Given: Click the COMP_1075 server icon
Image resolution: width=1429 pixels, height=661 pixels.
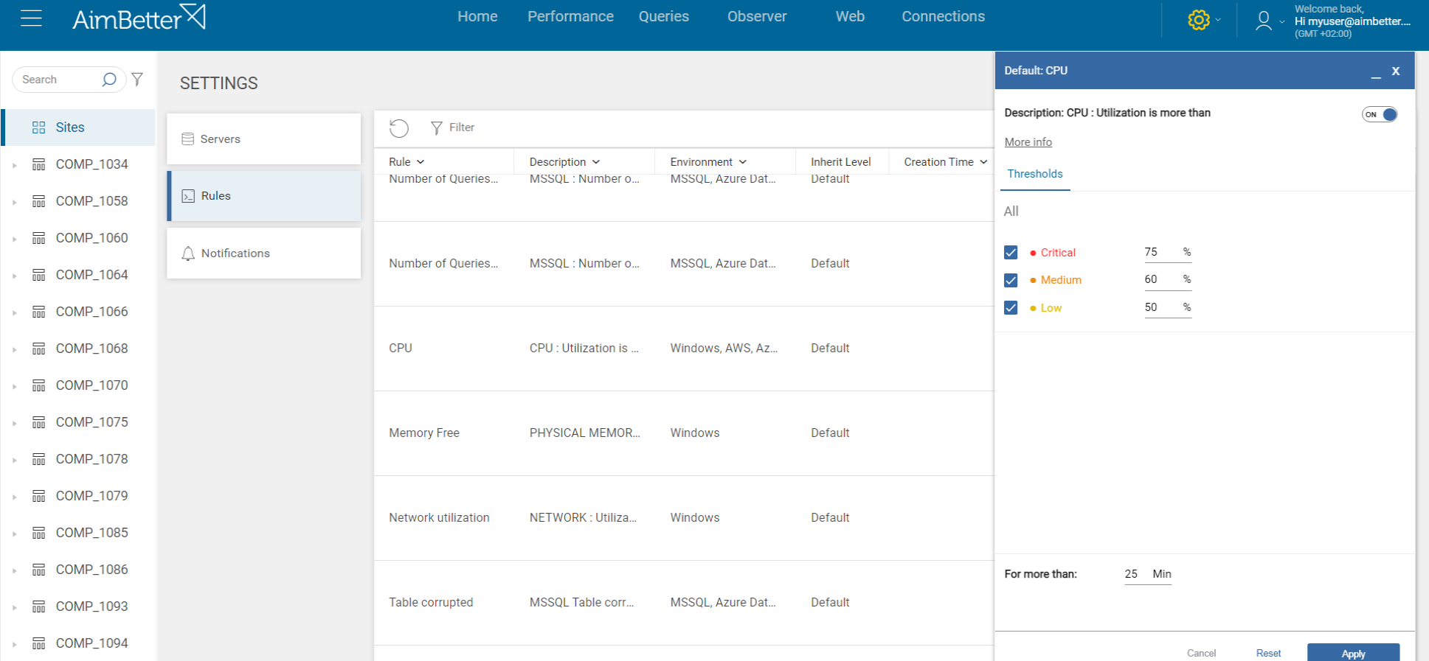Looking at the screenshot, I should [x=39, y=422].
